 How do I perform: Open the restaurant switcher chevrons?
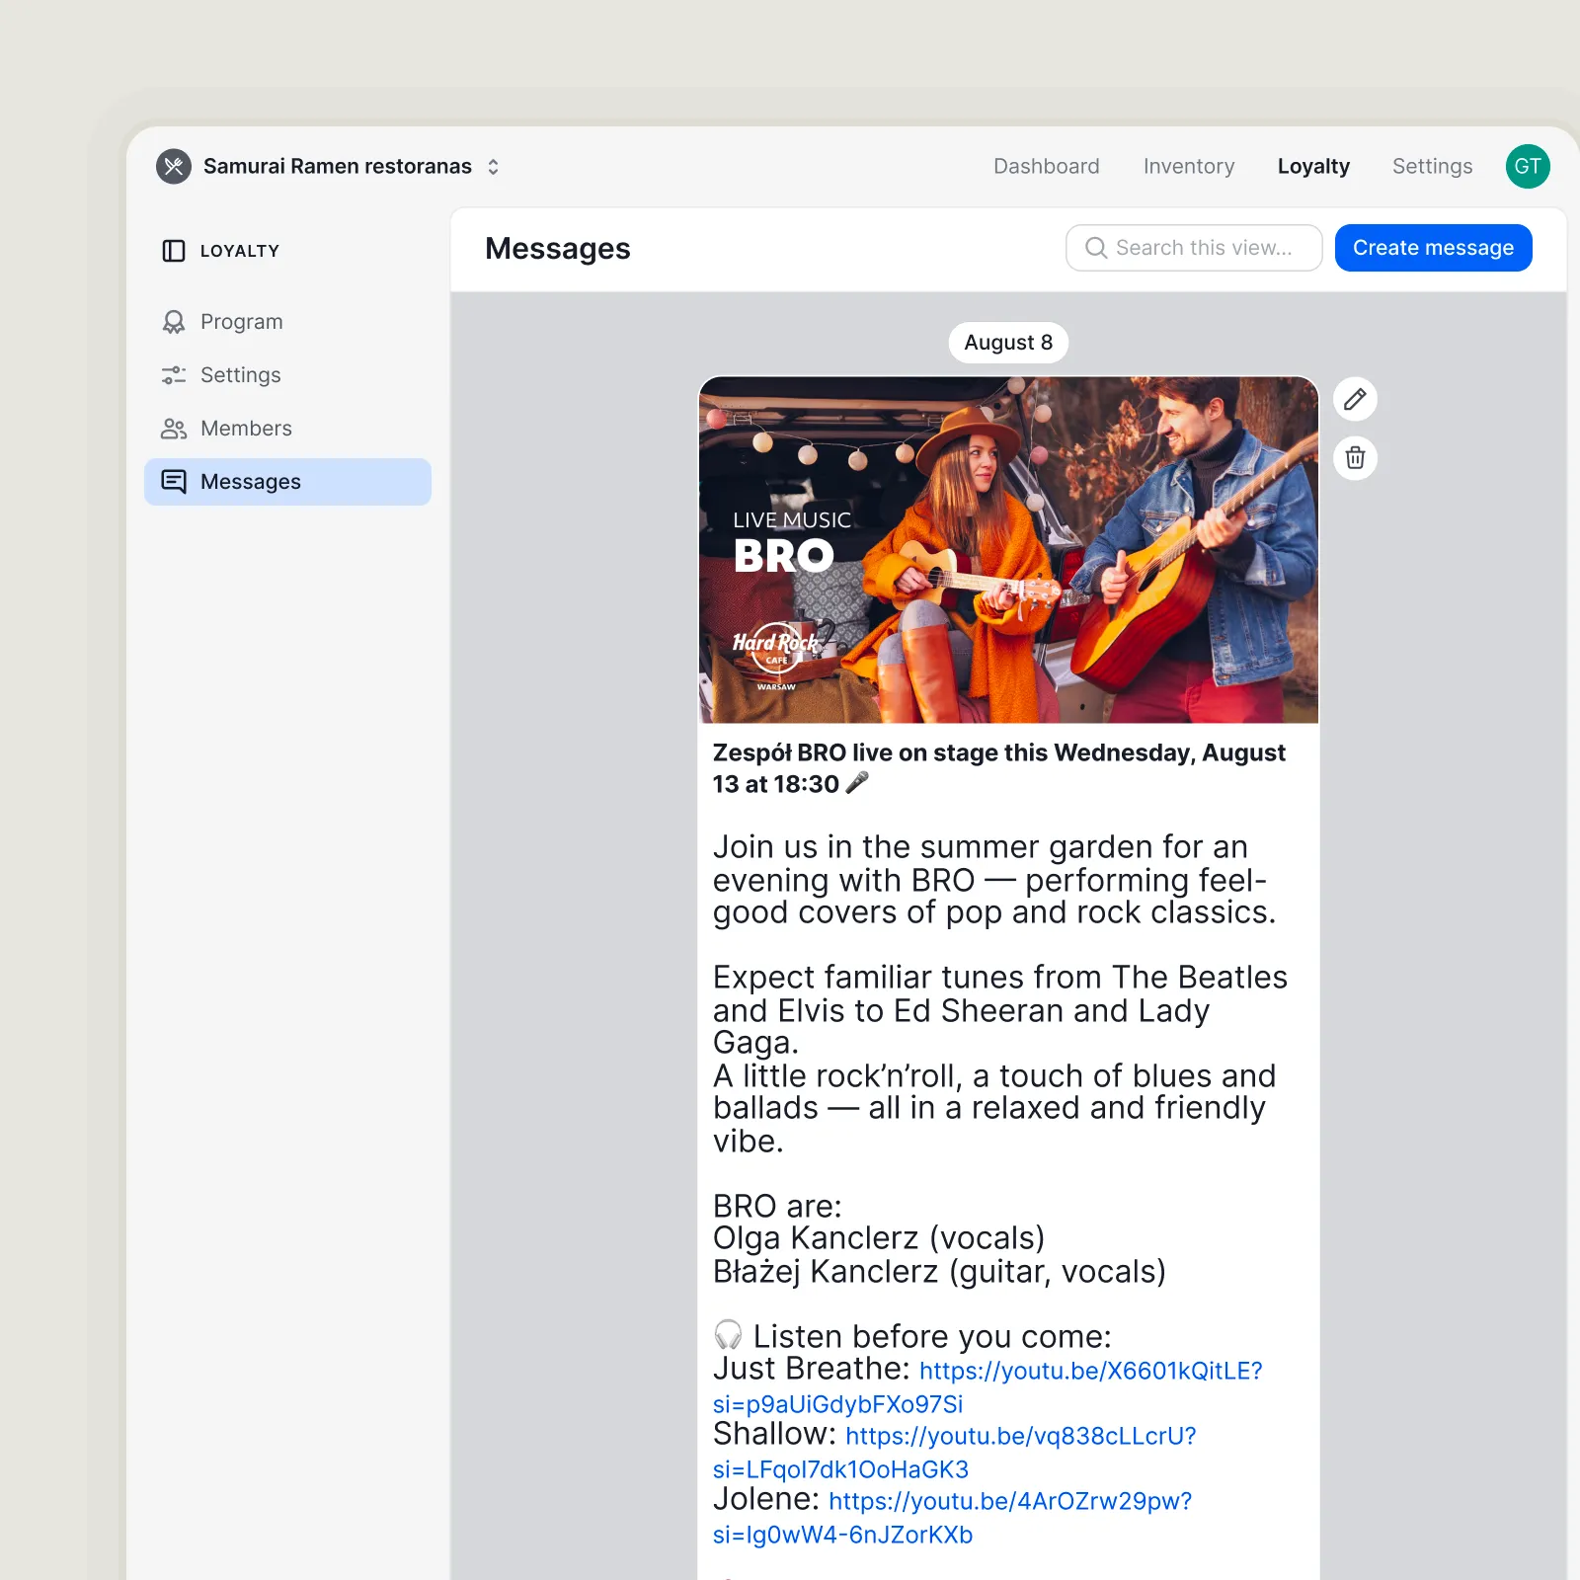(493, 167)
